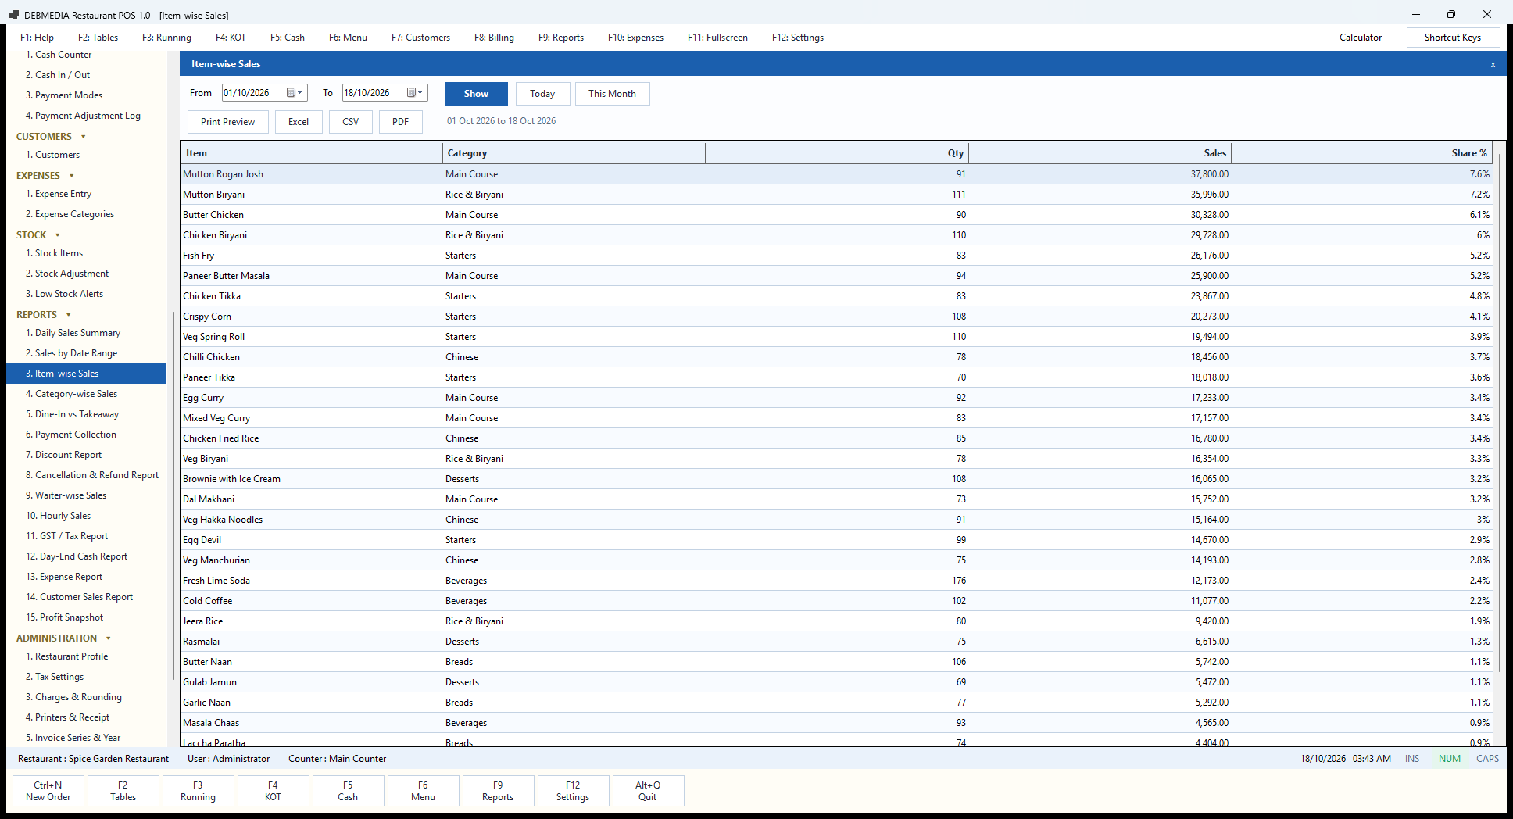
Task: Open the From date calendar dropdown
Action: coord(294,93)
